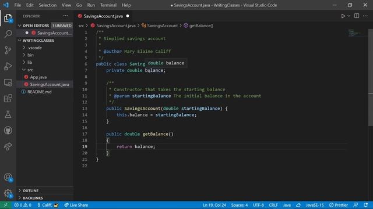Change line endings via CRLF
The width and height of the screenshot is (373, 209).
coord(273,205)
